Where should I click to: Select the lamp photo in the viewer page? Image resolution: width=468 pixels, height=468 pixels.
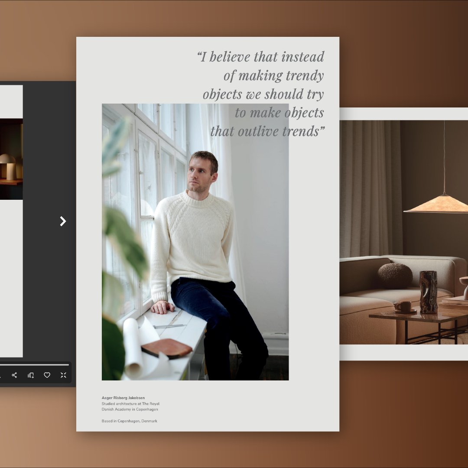point(11,159)
